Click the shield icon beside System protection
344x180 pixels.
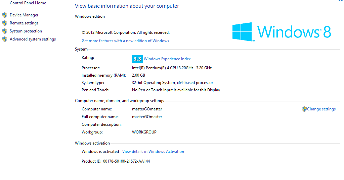click(5, 31)
